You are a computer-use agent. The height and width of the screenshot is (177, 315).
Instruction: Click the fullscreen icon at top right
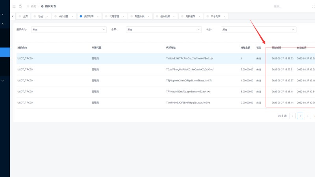[313, 6]
